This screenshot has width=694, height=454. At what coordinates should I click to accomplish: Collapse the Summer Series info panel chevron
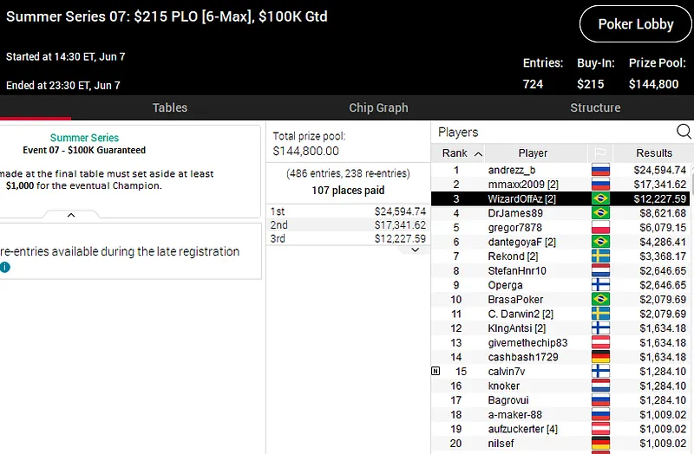pyautogui.click(x=71, y=215)
